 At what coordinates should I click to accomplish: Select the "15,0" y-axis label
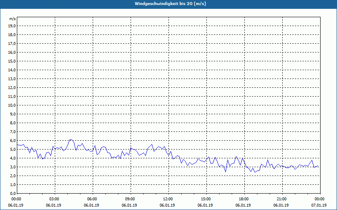(12, 61)
